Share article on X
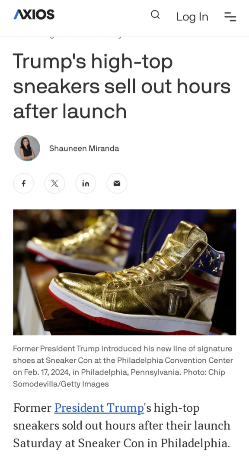 54,183
